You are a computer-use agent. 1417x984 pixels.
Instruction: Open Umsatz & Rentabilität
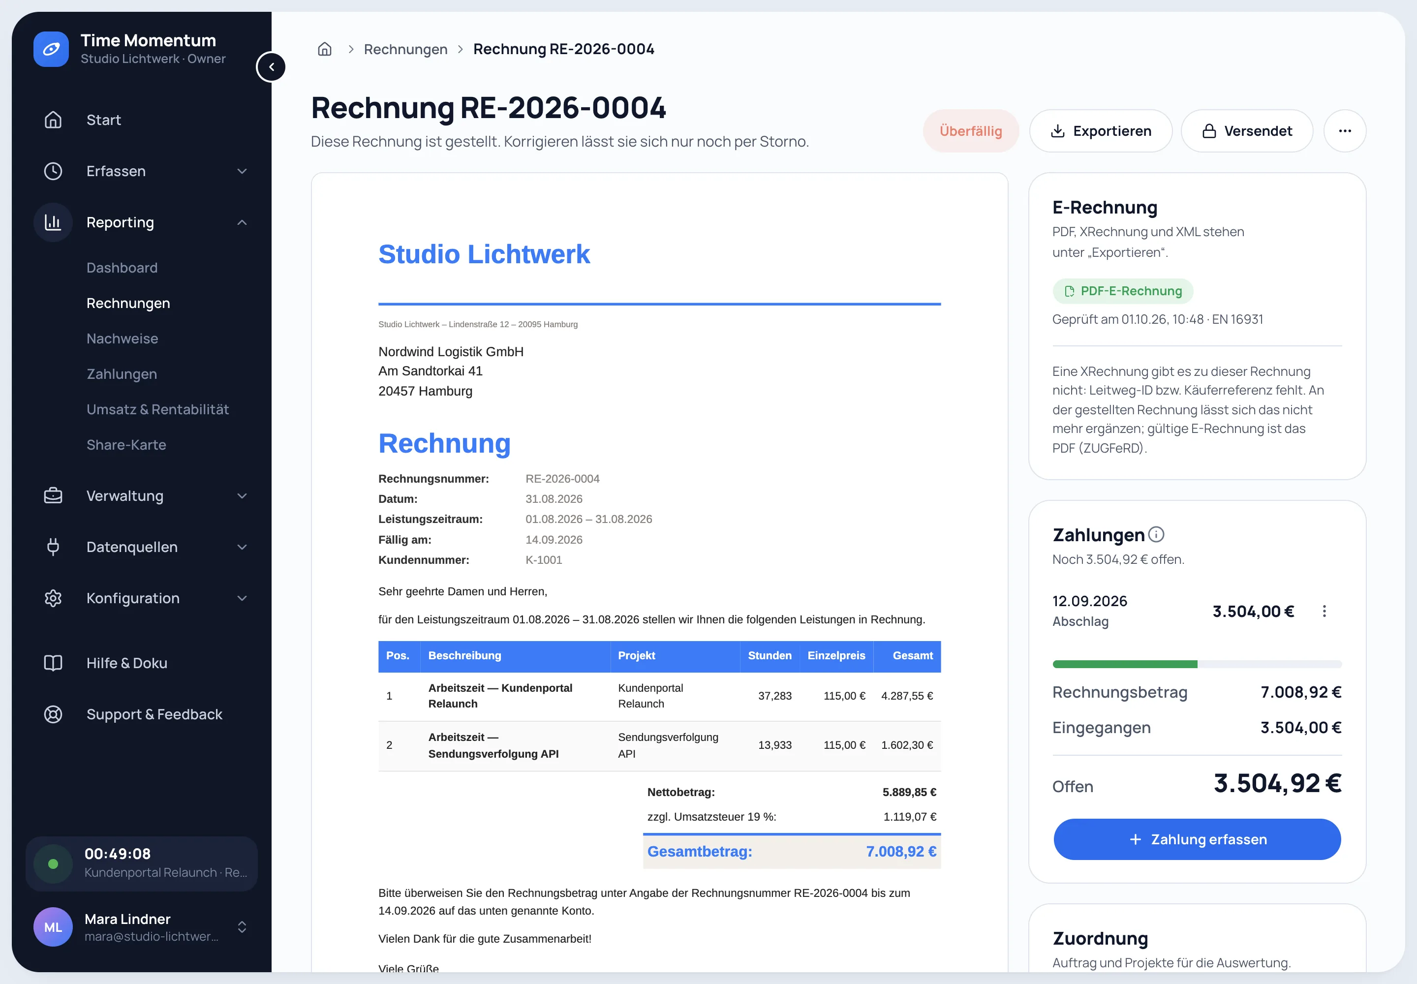click(x=157, y=409)
